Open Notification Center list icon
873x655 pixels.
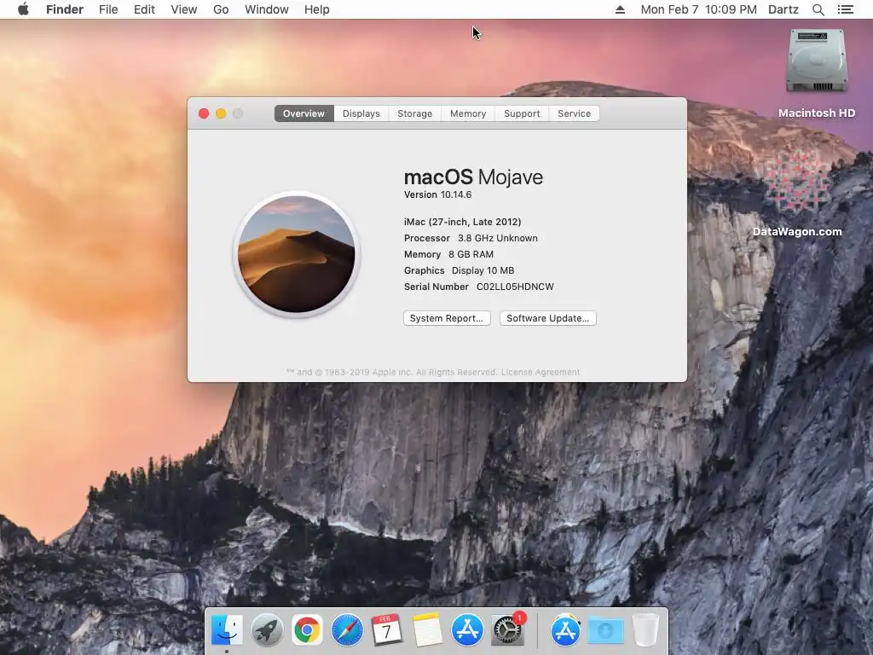[x=845, y=9]
